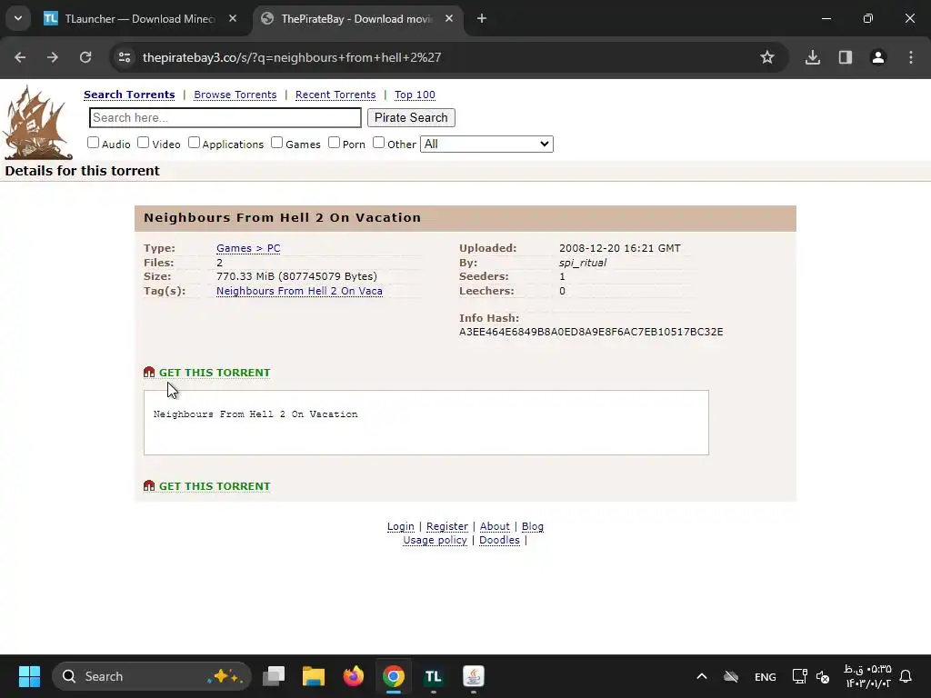Click the Pirate Search button

[411, 117]
